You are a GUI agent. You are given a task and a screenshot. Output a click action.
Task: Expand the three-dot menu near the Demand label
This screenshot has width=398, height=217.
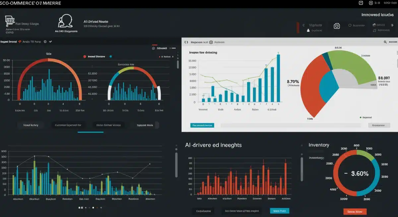[x=174, y=48]
